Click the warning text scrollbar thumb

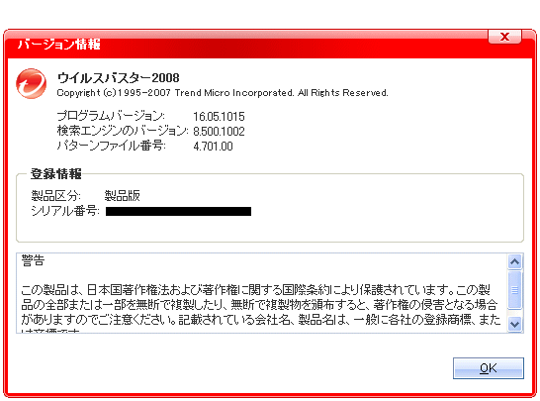(x=514, y=290)
